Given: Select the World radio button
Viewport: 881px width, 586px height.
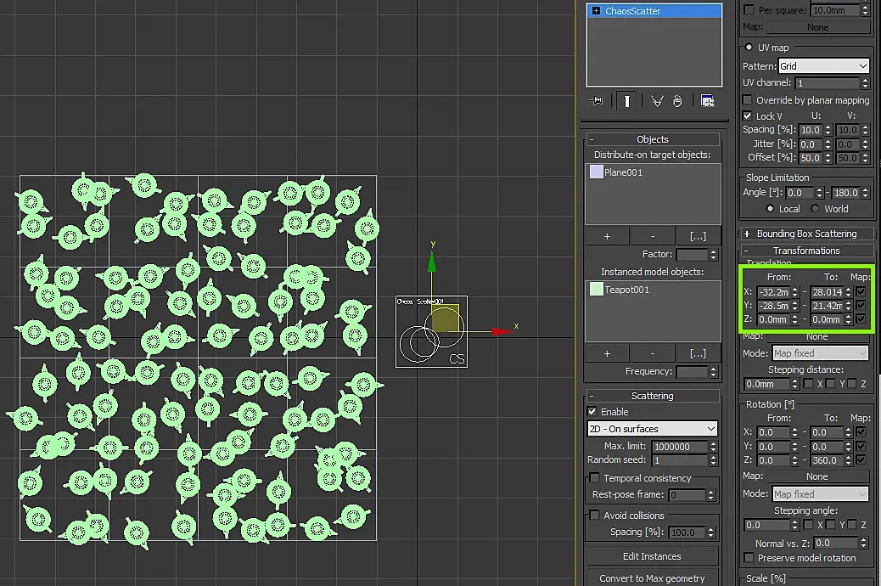Looking at the screenshot, I should pos(815,209).
